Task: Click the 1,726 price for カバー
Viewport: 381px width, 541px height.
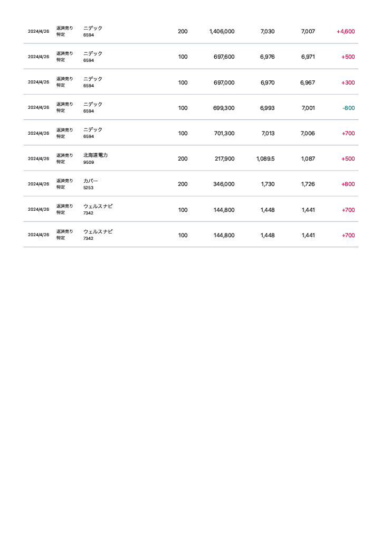Action: tap(308, 184)
